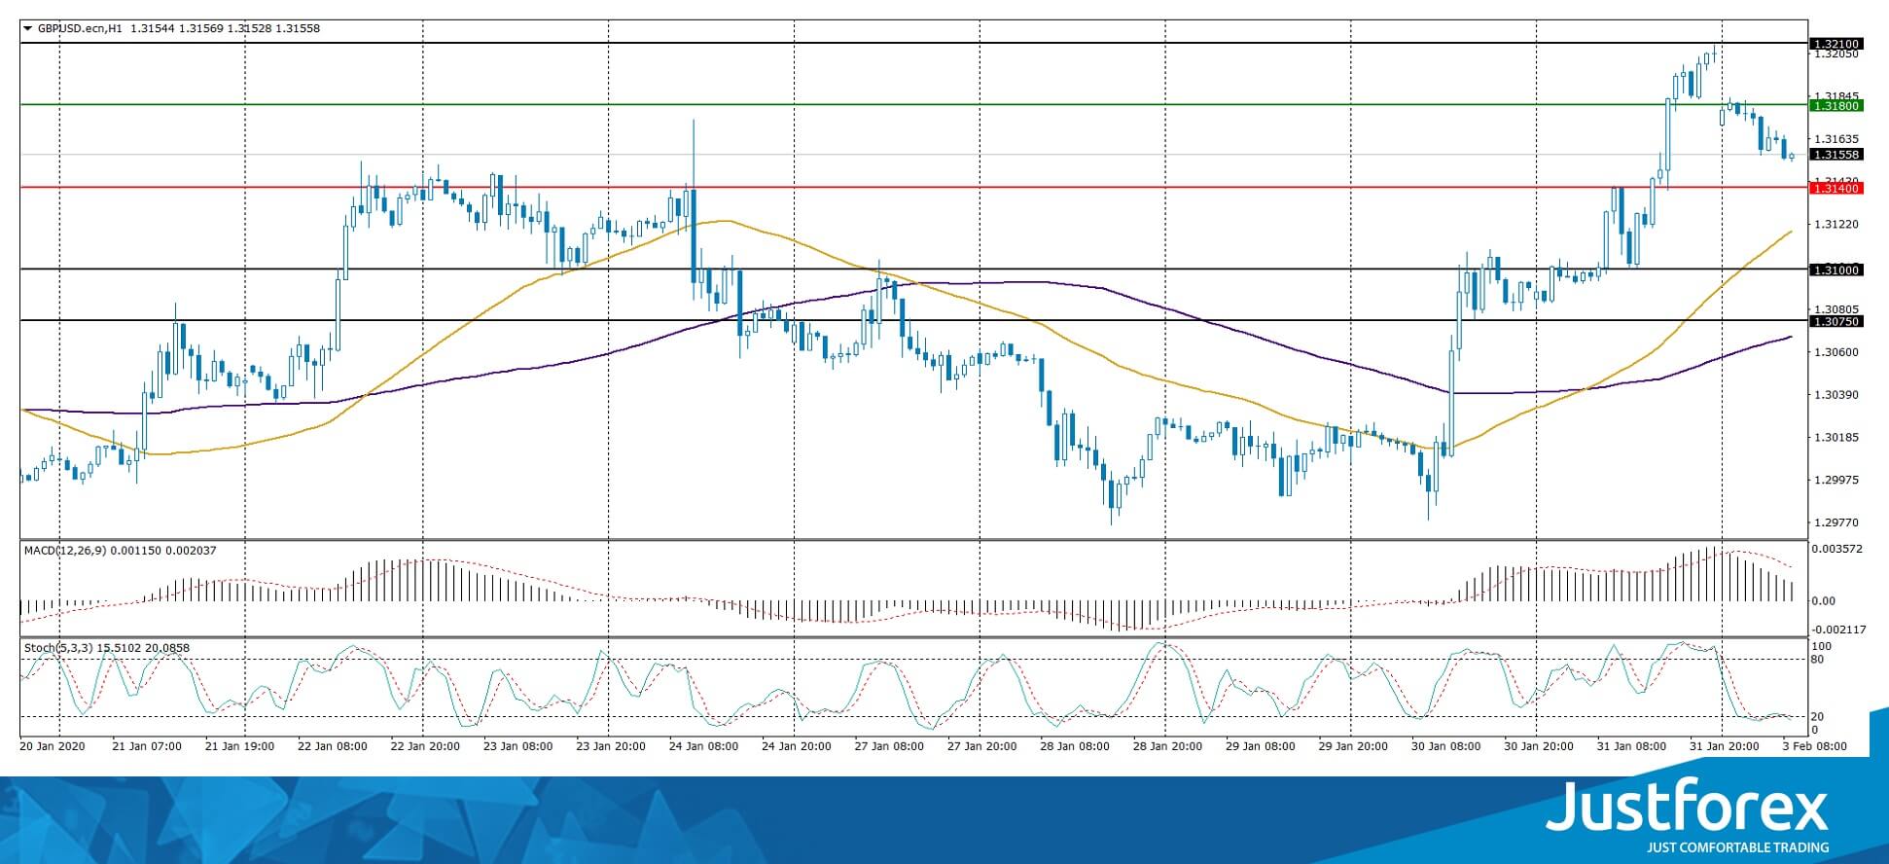Click the 23 Jan 08:00 time label
Screen dimensions: 1889x864
(518, 746)
